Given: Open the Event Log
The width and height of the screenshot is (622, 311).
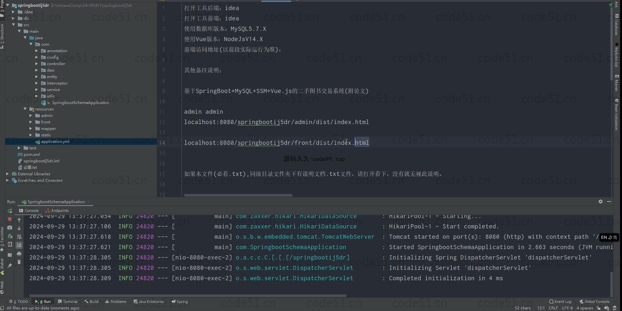Looking at the screenshot, I should coord(560,302).
